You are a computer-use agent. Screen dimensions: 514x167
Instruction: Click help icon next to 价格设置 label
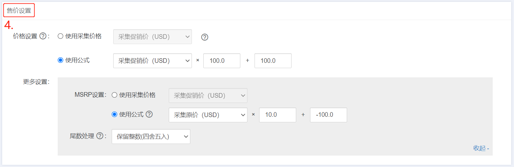pos(43,36)
